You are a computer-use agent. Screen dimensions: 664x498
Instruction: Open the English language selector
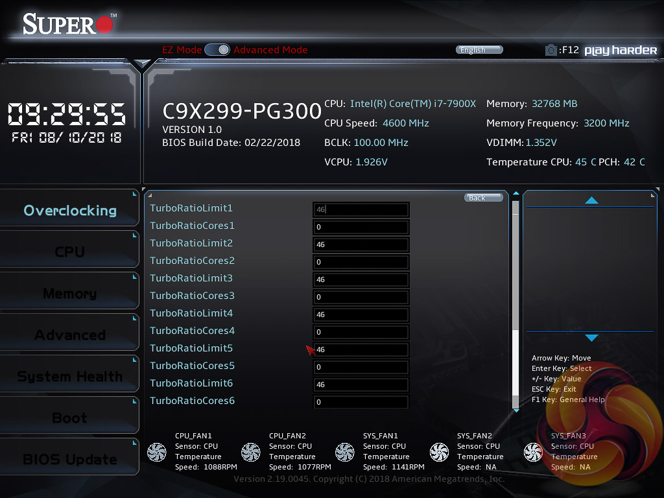(479, 50)
